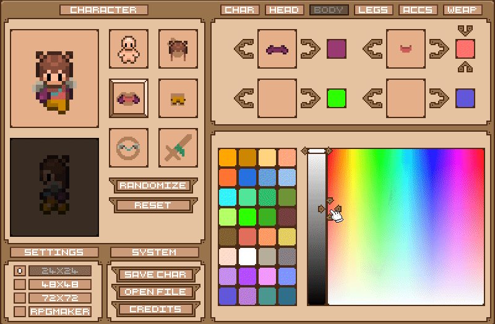Select the necklace accessory icon

[129, 148]
